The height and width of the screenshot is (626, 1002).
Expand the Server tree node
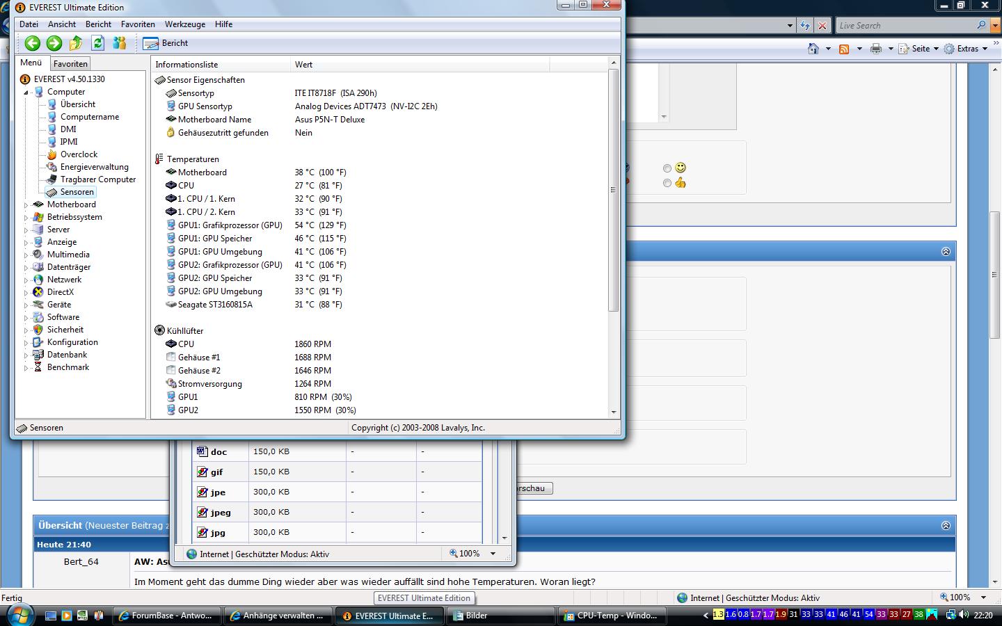click(x=26, y=230)
